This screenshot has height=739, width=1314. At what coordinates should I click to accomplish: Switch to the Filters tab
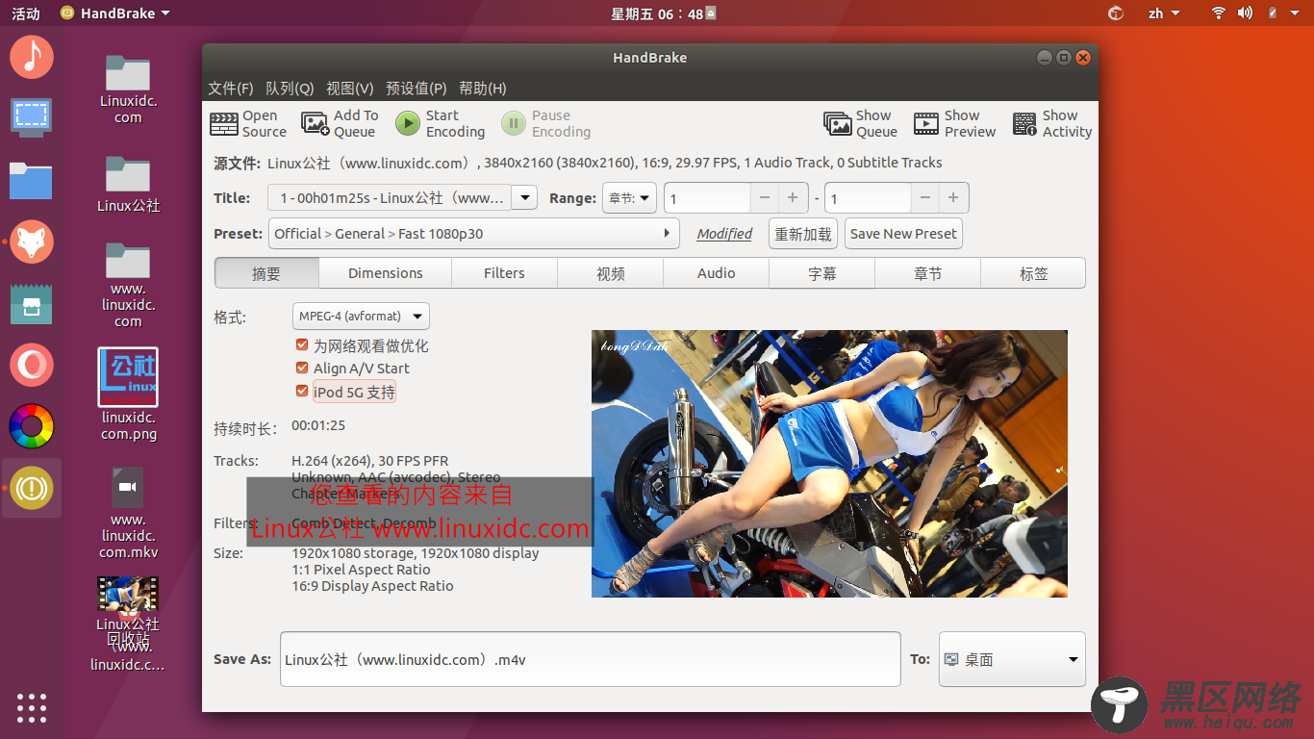pos(504,273)
